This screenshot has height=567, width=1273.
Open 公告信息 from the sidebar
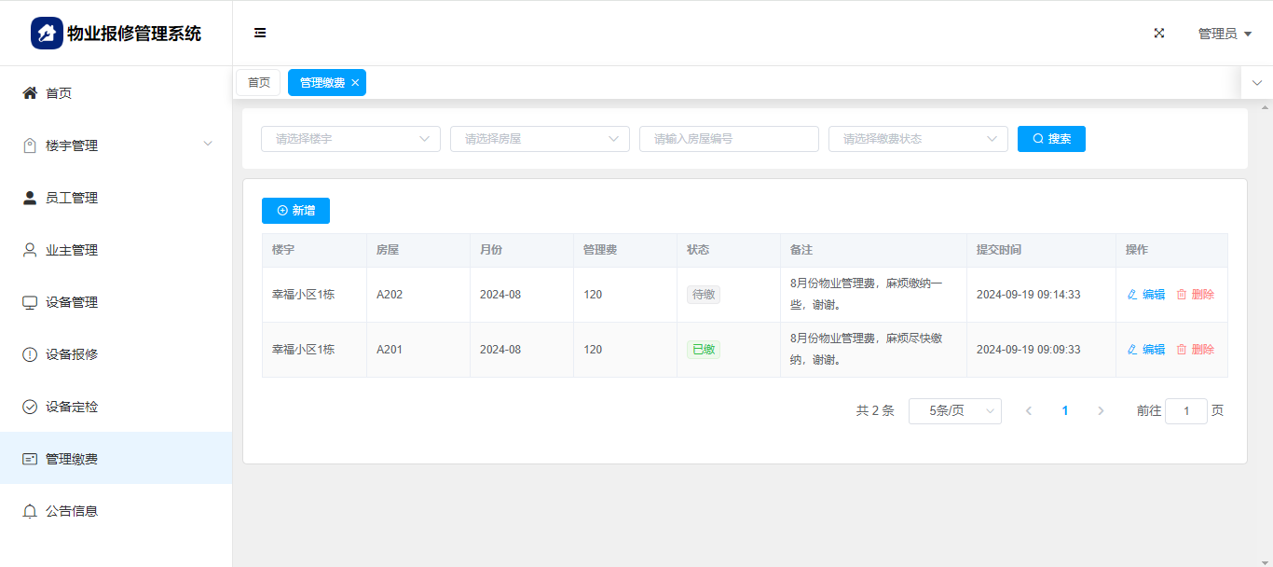(x=72, y=511)
